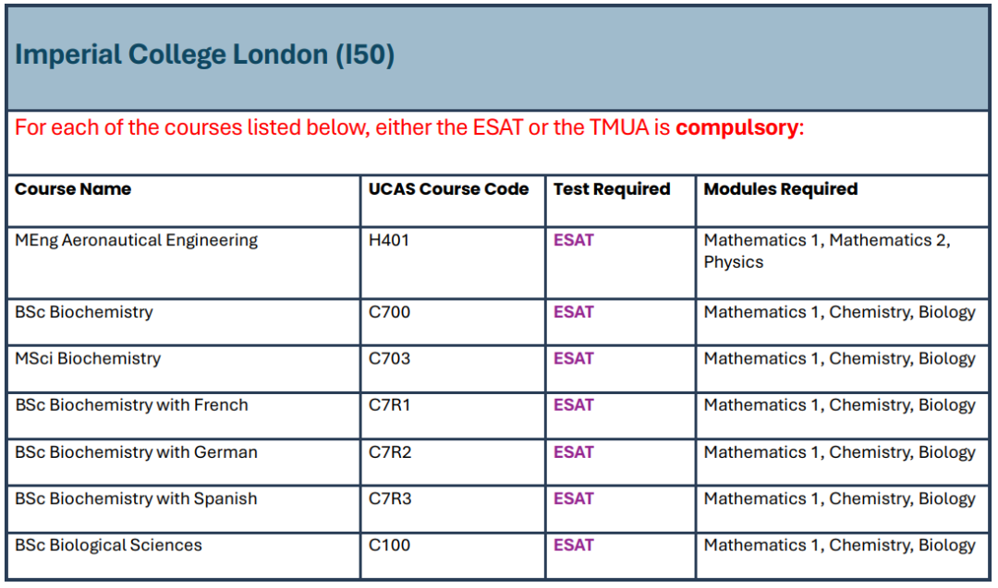Click ESAT link for Biochemistry with Spanish
The width and height of the screenshot is (998, 588).
[x=573, y=498]
